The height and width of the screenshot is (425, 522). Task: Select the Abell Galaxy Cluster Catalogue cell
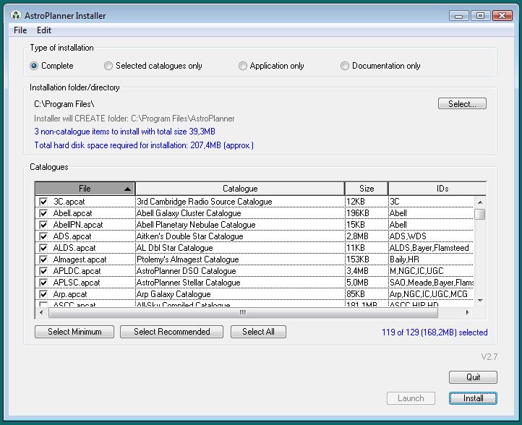(240, 213)
